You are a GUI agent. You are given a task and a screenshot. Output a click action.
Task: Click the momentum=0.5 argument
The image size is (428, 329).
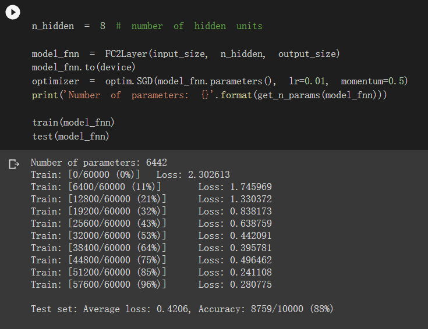tap(373, 81)
